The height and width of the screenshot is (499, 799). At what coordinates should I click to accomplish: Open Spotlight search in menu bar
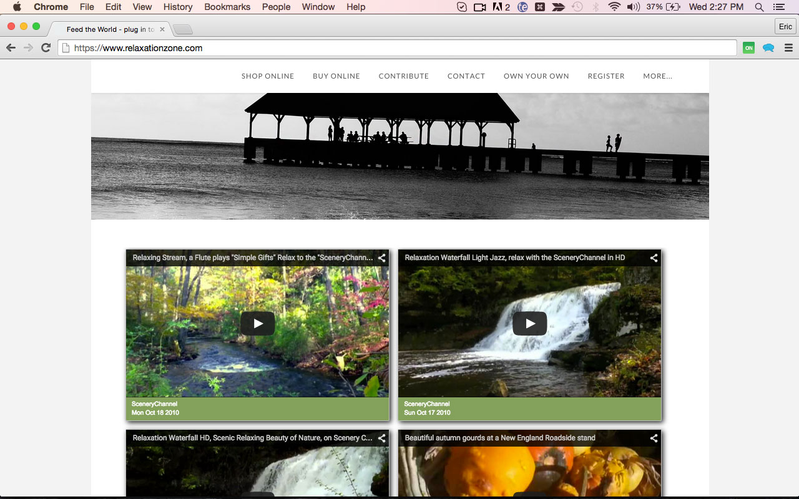(759, 7)
